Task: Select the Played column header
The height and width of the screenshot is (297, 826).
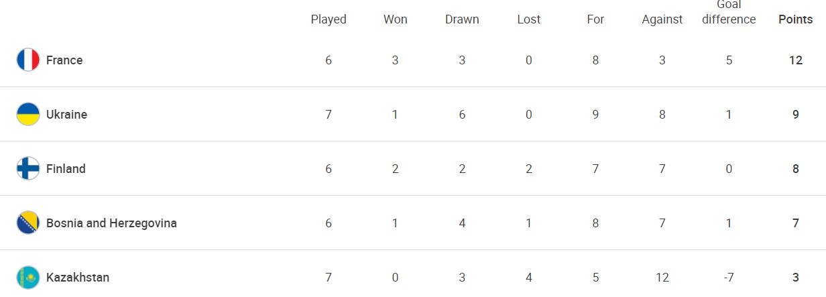Action: (329, 19)
